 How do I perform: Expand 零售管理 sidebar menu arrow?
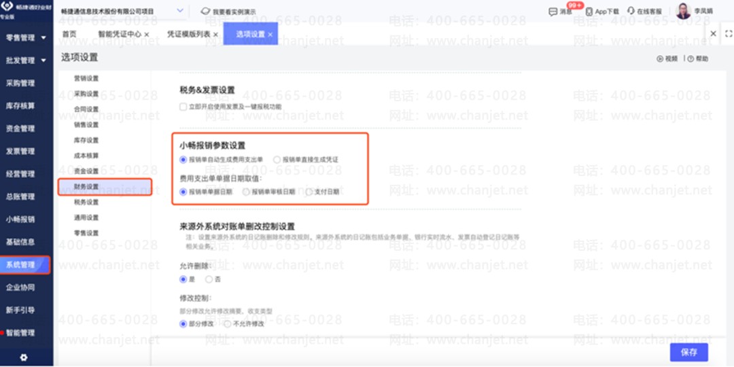(43, 38)
